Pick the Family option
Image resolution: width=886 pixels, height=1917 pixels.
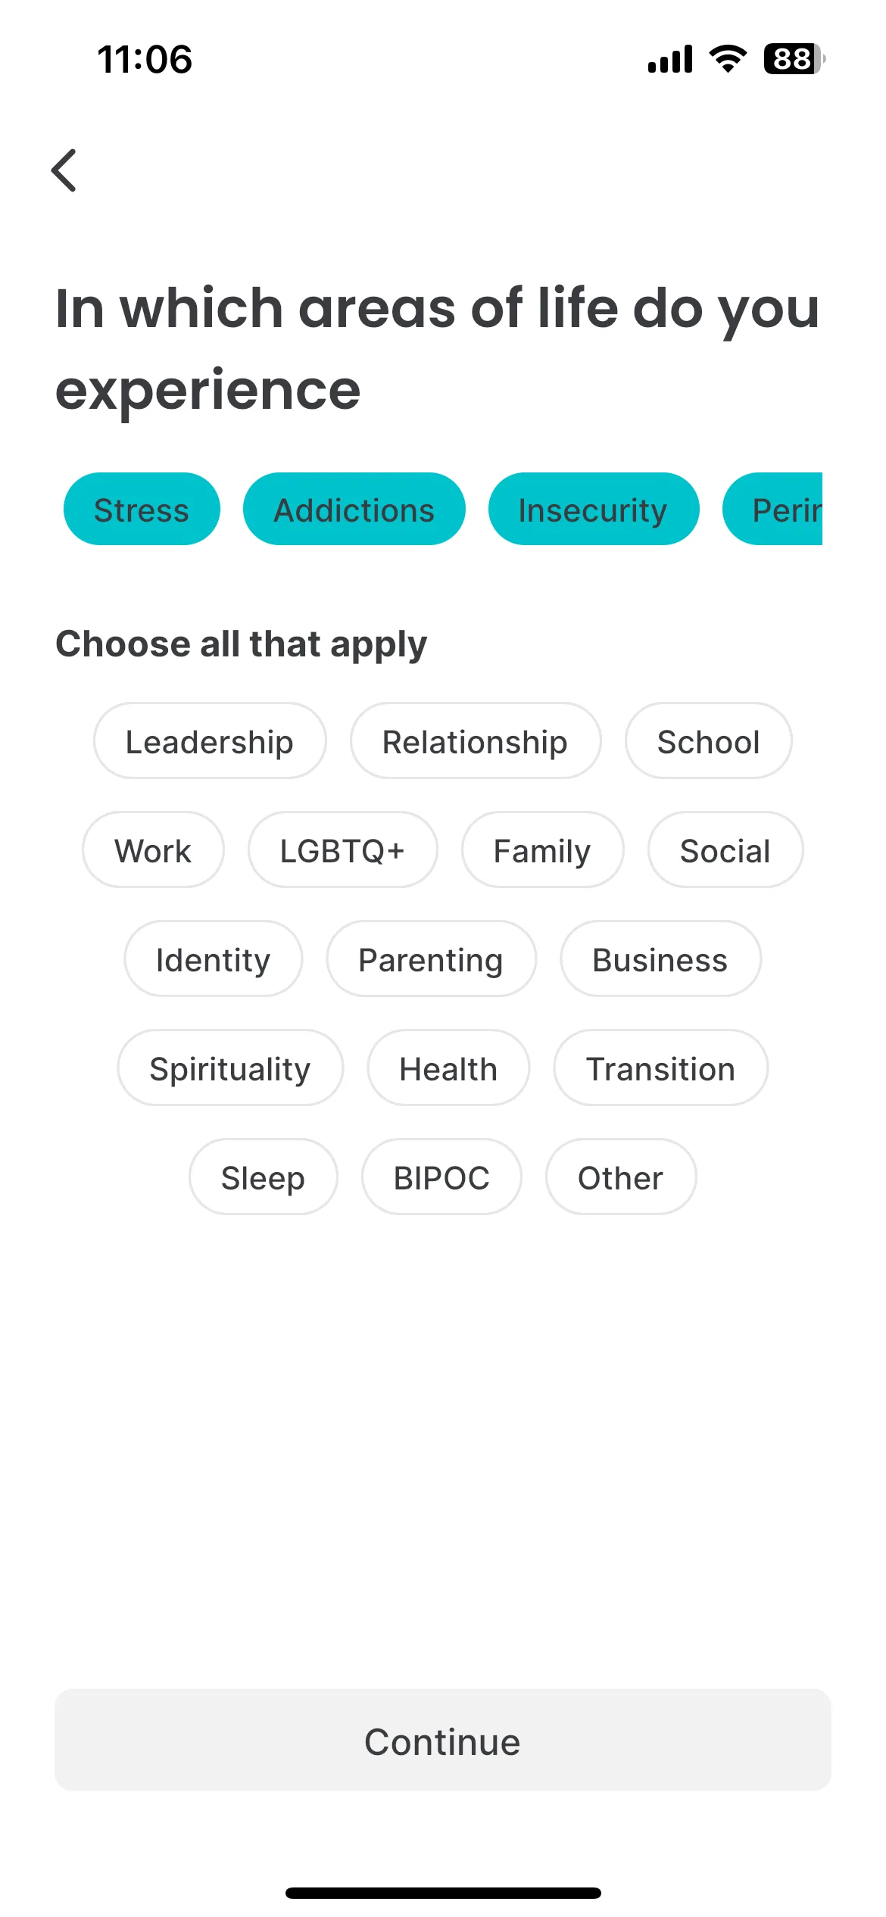click(542, 850)
